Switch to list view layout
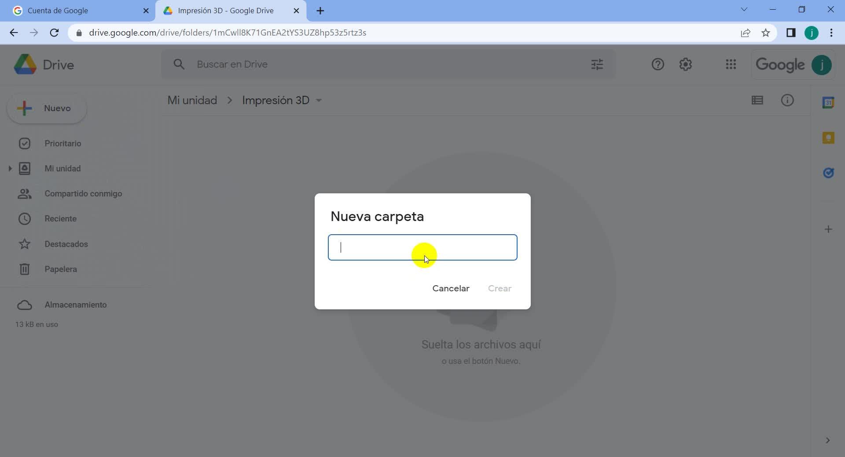 (757, 100)
